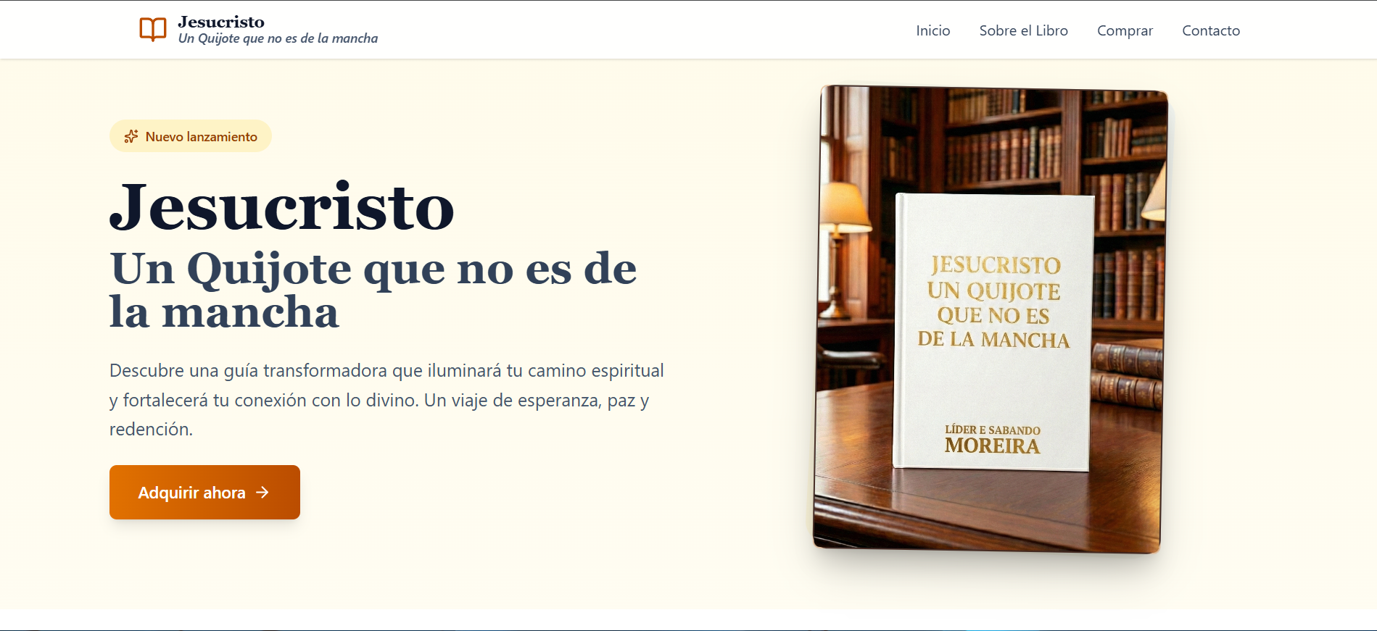Image resolution: width=1377 pixels, height=631 pixels.
Task: Click the open book logo icon
Action: click(152, 30)
